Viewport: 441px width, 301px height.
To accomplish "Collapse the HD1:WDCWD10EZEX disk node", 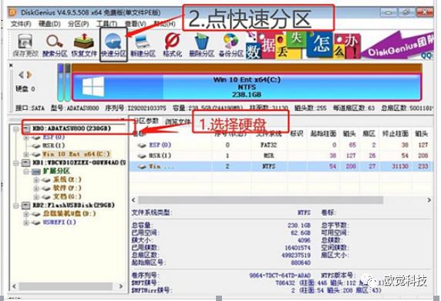I will (x=16, y=162).
